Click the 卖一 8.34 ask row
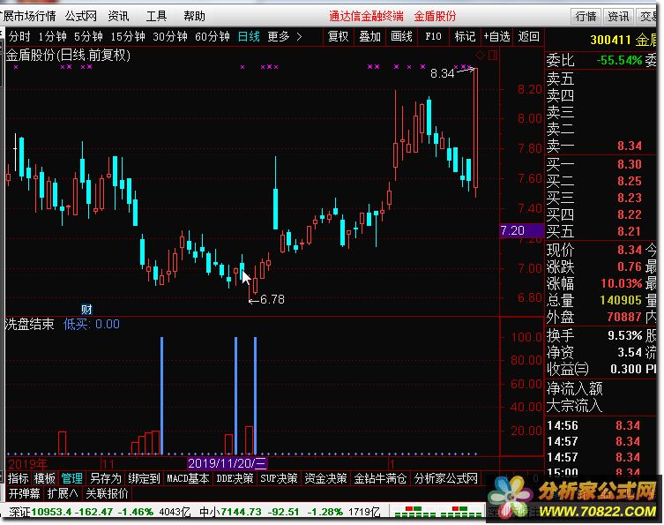This screenshot has height=525, width=664. 600,146
